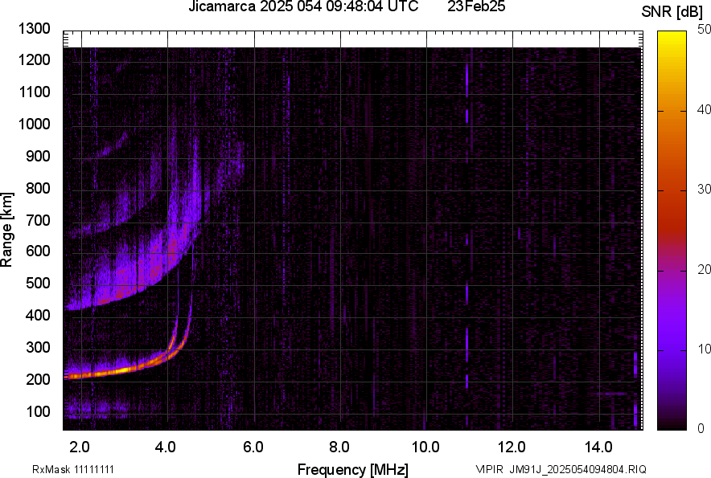Click the 1100 range tick label
Image resolution: width=711 pixels, height=478 pixels.
[x=35, y=92]
